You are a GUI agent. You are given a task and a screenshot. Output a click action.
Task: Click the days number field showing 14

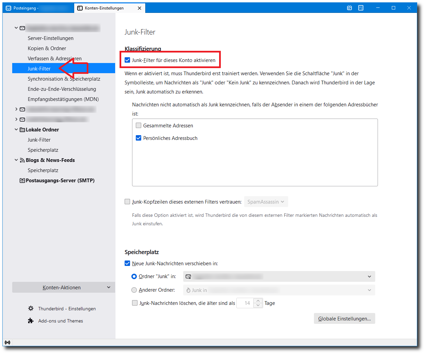point(245,303)
